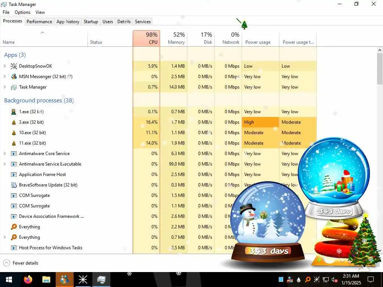
Task: Switch to the Users tab
Action: [108, 21]
